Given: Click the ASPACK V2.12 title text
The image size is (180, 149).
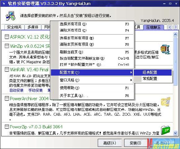Looking at the screenshot, I should coord(30,37).
